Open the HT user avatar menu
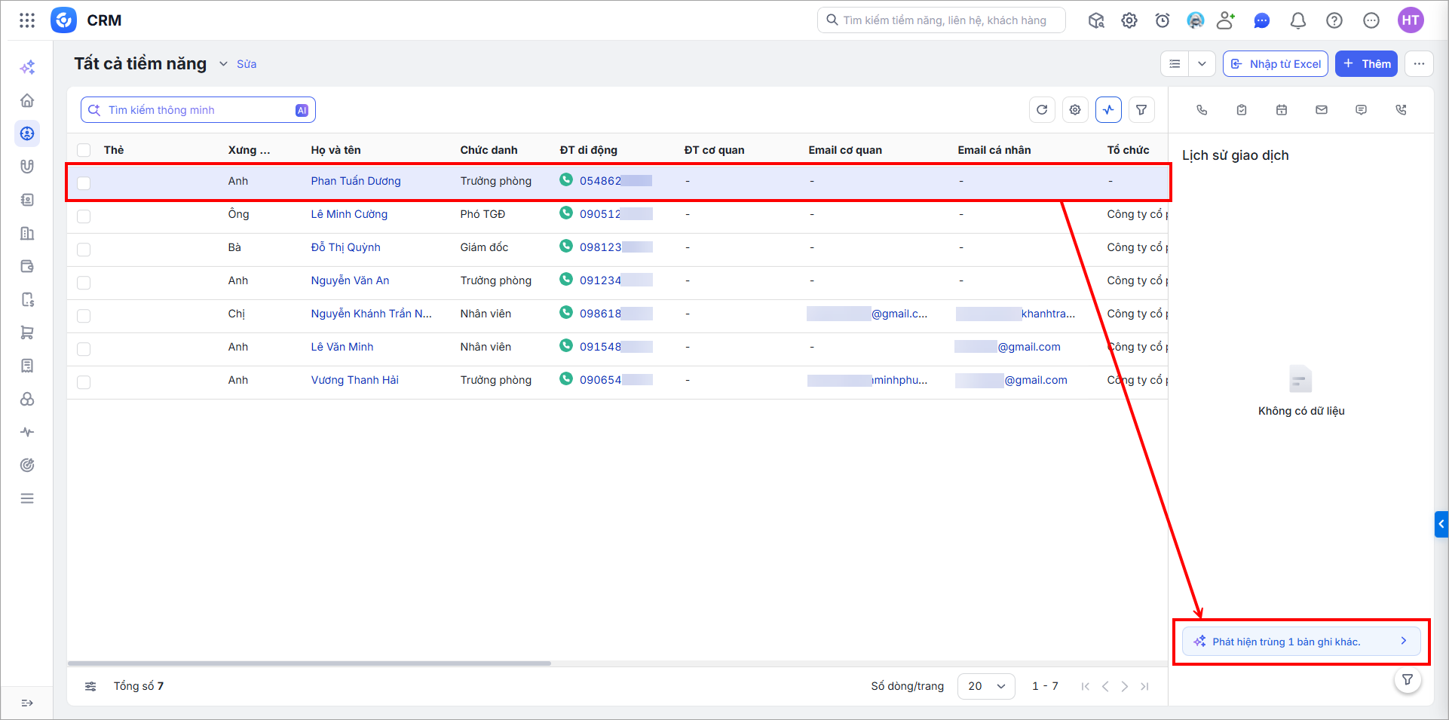 click(1411, 20)
